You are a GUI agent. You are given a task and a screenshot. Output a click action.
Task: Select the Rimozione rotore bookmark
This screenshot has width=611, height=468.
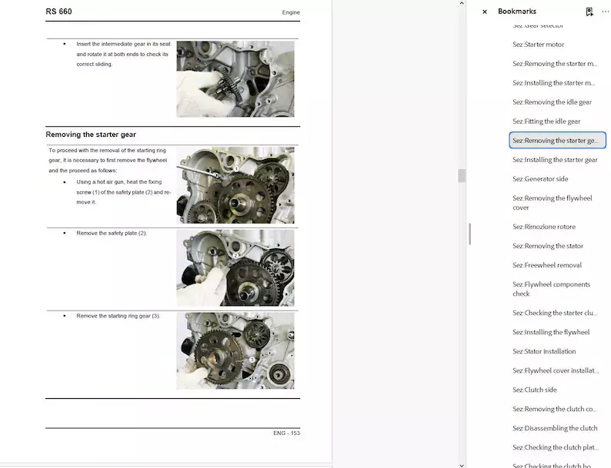point(543,227)
